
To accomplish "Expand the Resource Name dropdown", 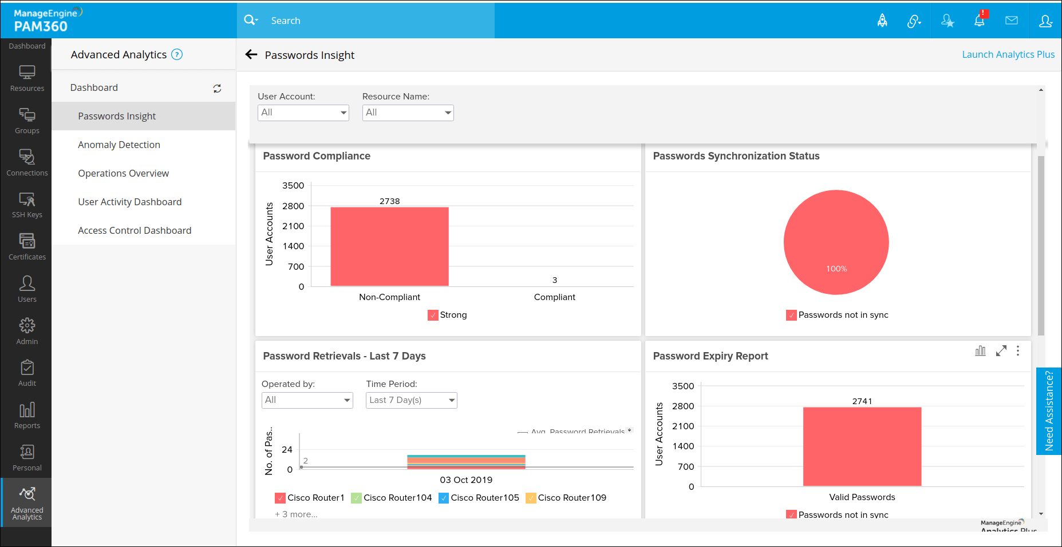I will [408, 113].
